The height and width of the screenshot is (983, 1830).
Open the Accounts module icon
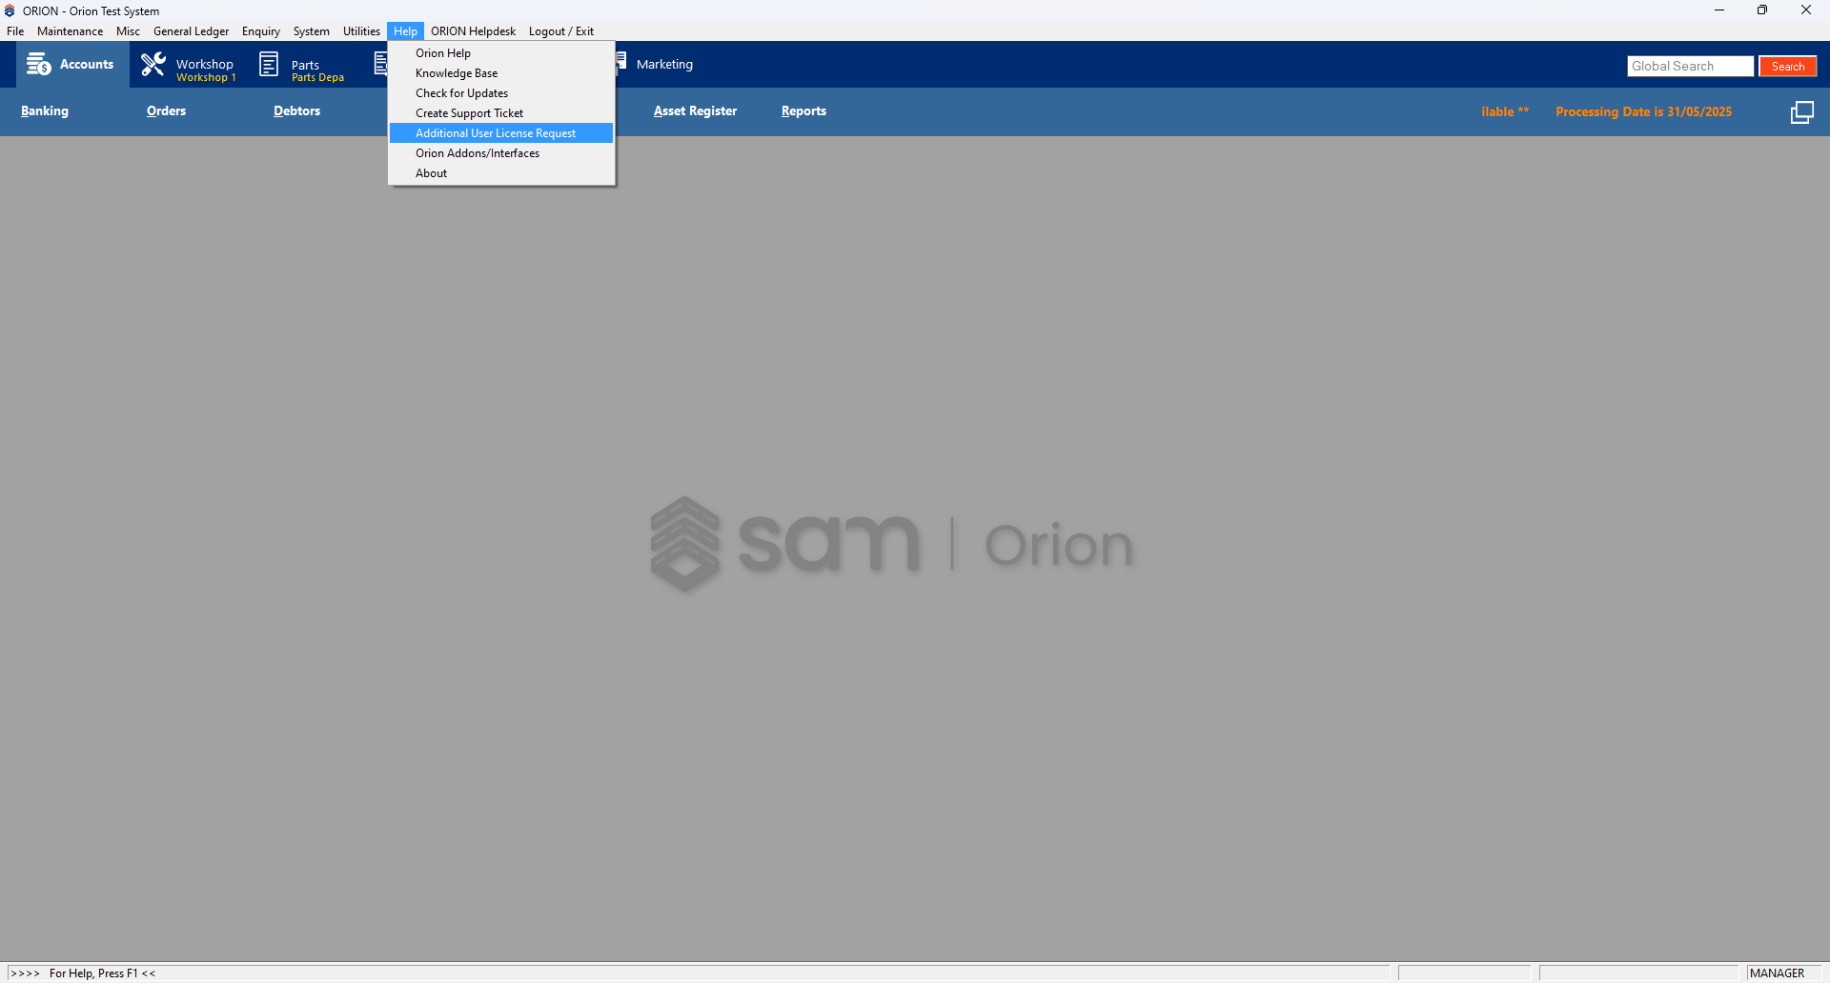click(x=39, y=64)
